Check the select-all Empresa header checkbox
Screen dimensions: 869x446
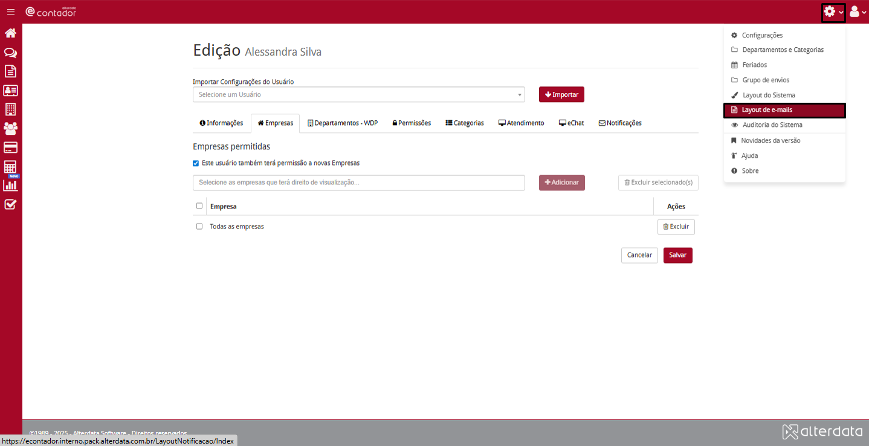pos(199,205)
